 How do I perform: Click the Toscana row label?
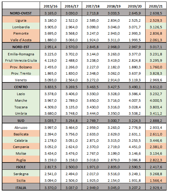point(21,107)
